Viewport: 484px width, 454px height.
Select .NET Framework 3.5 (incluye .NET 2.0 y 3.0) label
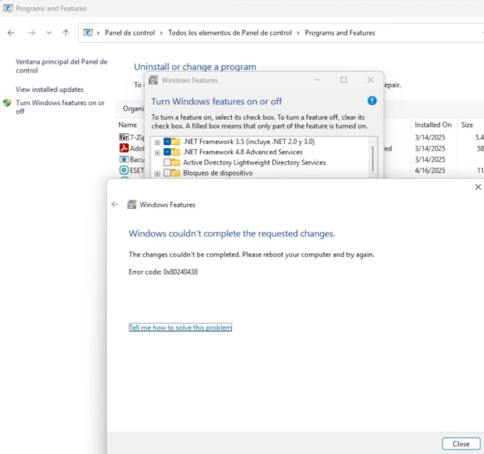pyautogui.click(x=249, y=142)
